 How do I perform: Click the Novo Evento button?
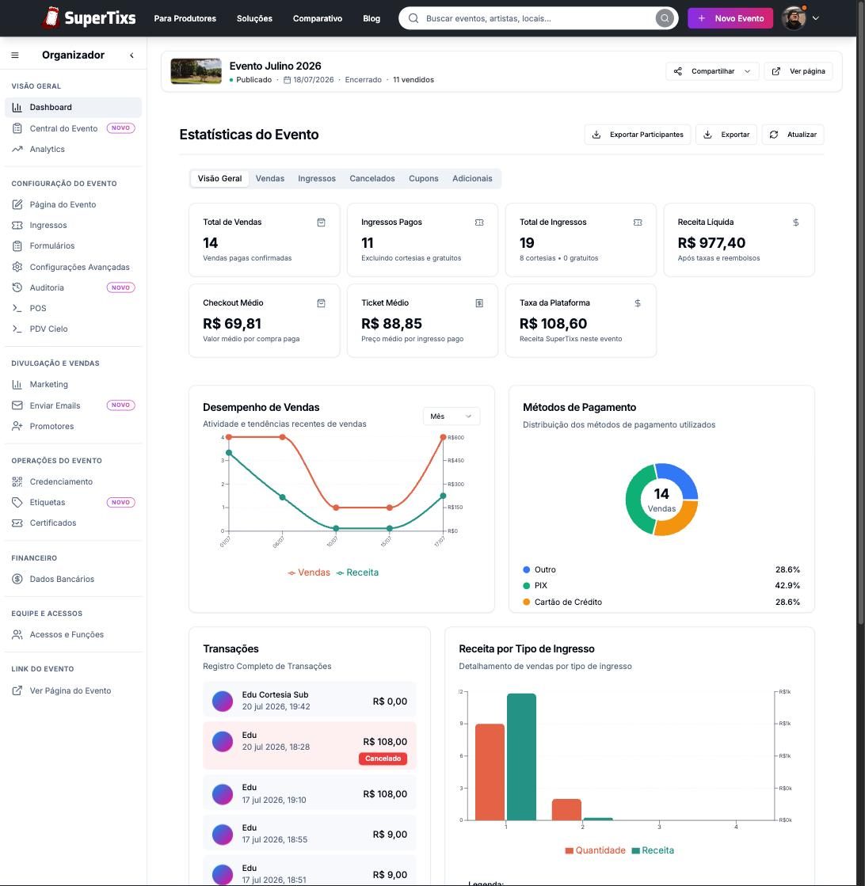730,18
